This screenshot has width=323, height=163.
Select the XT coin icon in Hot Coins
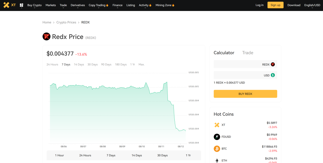click(217, 125)
